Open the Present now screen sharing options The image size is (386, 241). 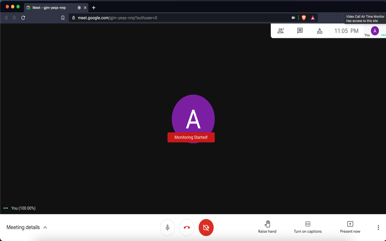point(350,227)
